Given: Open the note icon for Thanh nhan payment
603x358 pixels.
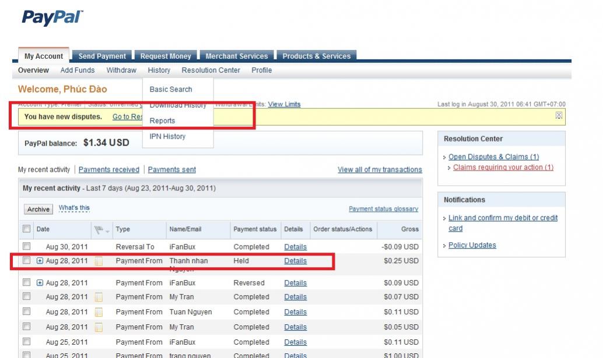Looking at the screenshot, I should pos(99,261).
